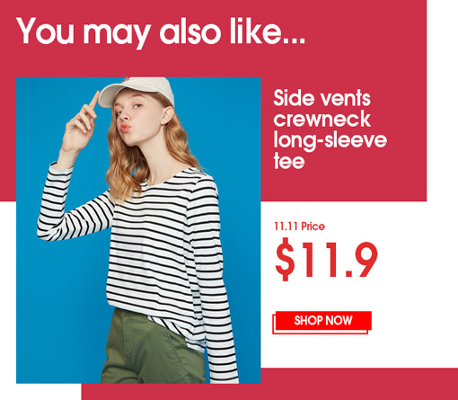Select the word crewneck in the title
This screenshot has width=458, height=400.
[x=322, y=120]
